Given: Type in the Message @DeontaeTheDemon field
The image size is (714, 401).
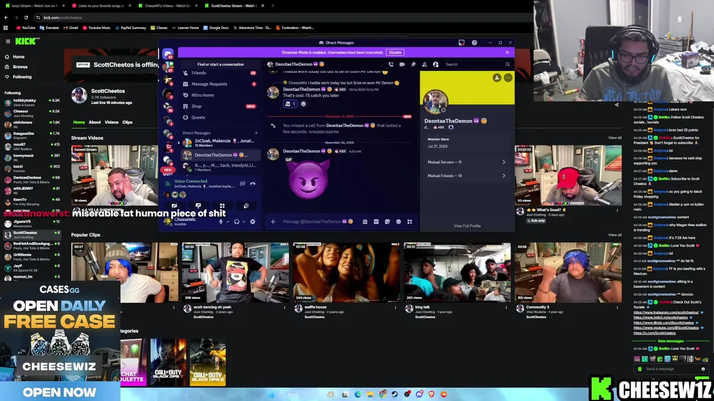Looking at the screenshot, I should pyautogui.click(x=318, y=222).
